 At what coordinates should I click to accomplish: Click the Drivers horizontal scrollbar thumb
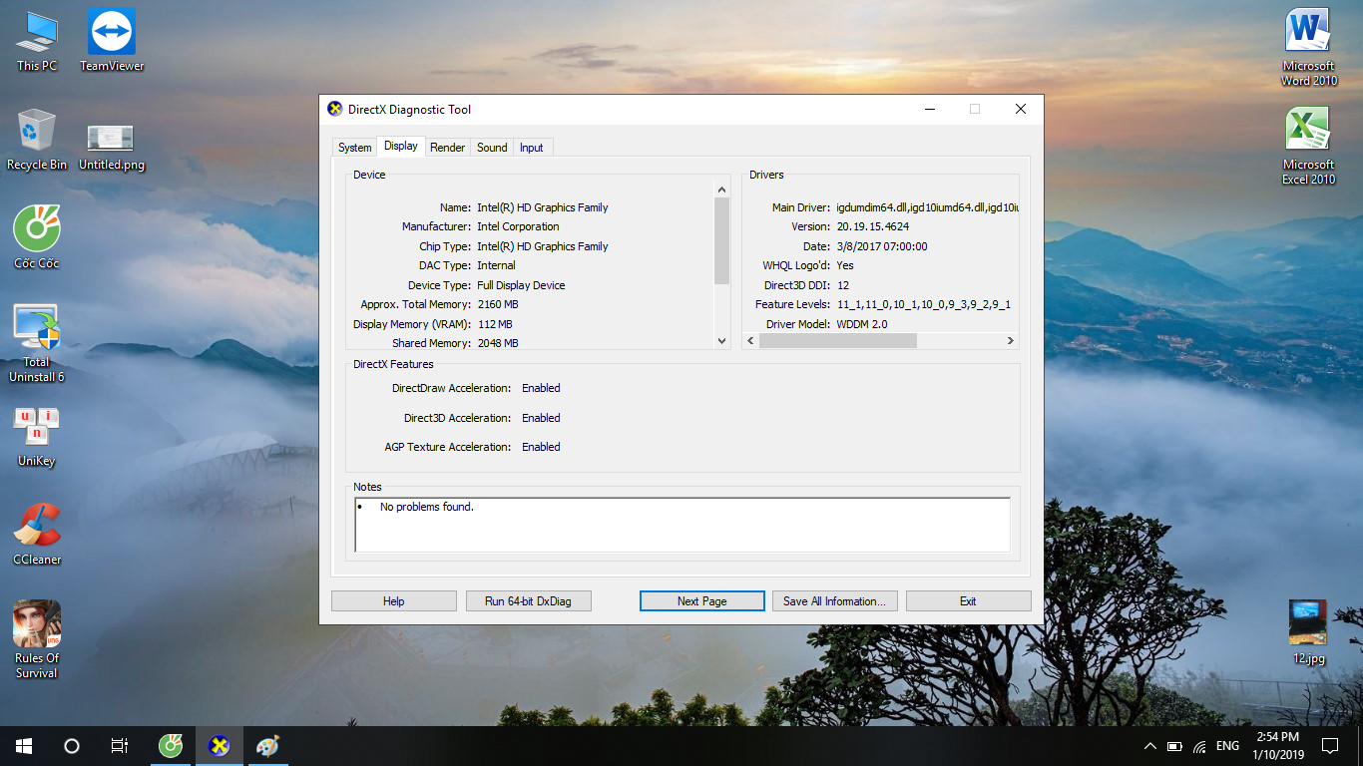(837, 341)
